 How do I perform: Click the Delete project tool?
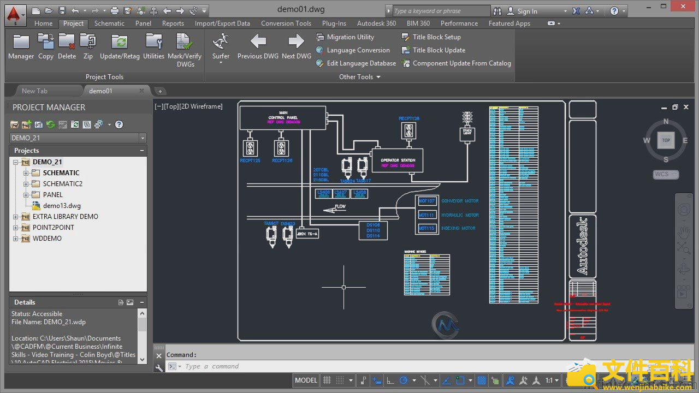click(67, 46)
